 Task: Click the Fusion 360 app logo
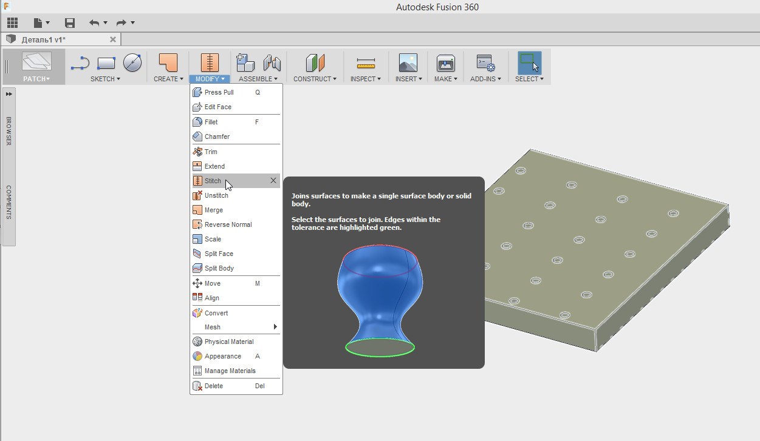pyautogui.click(x=7, y=7)
